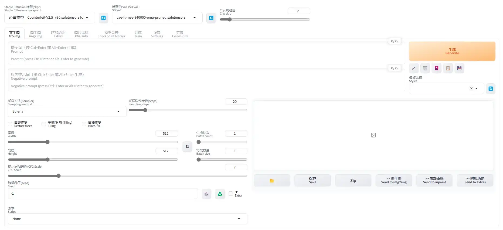The width and height of the screenshot is (503, 230).
Task: Open the Sampling method dropdown
Action: [67, 111]
